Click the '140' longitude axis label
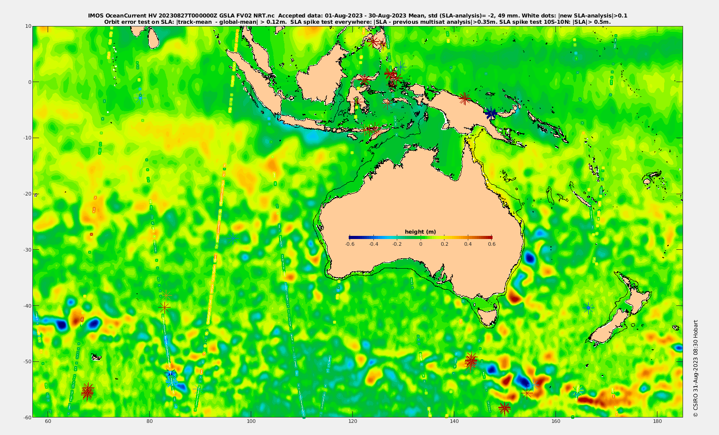The width and height of the screenshot is (719, 435). [454, 422]
